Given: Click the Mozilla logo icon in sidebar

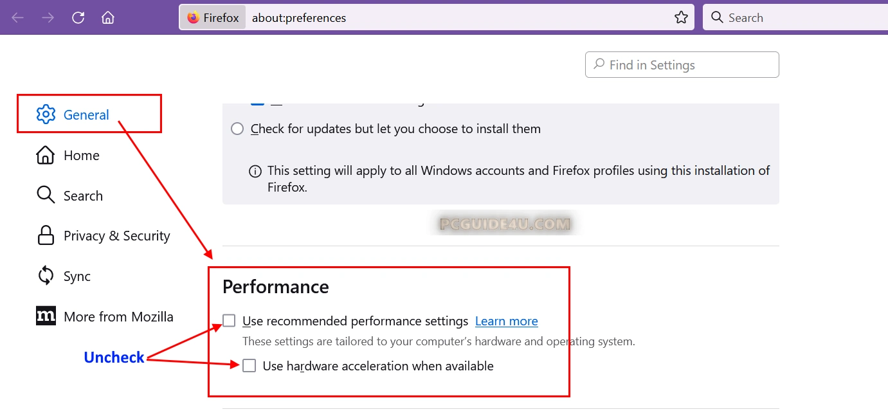Looking at the screenshot, I should [x=46, y=316].
